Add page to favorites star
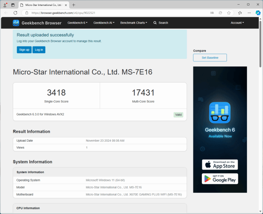This screenshot has width=263, height=214. coord(229,13)
